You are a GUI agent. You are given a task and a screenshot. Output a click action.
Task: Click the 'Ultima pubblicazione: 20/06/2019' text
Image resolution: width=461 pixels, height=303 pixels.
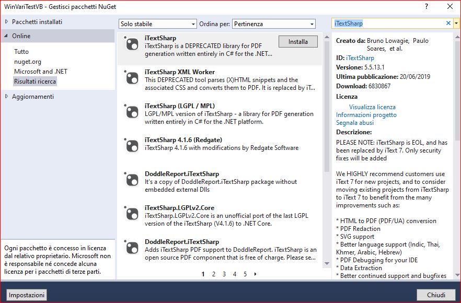383,77
